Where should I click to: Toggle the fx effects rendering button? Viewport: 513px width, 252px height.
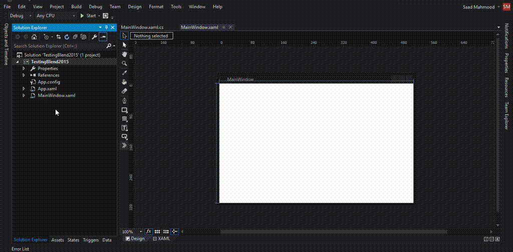[148, 231]
